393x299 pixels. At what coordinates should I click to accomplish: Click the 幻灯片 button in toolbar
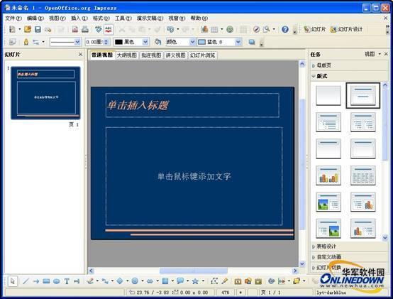(314, 29)
